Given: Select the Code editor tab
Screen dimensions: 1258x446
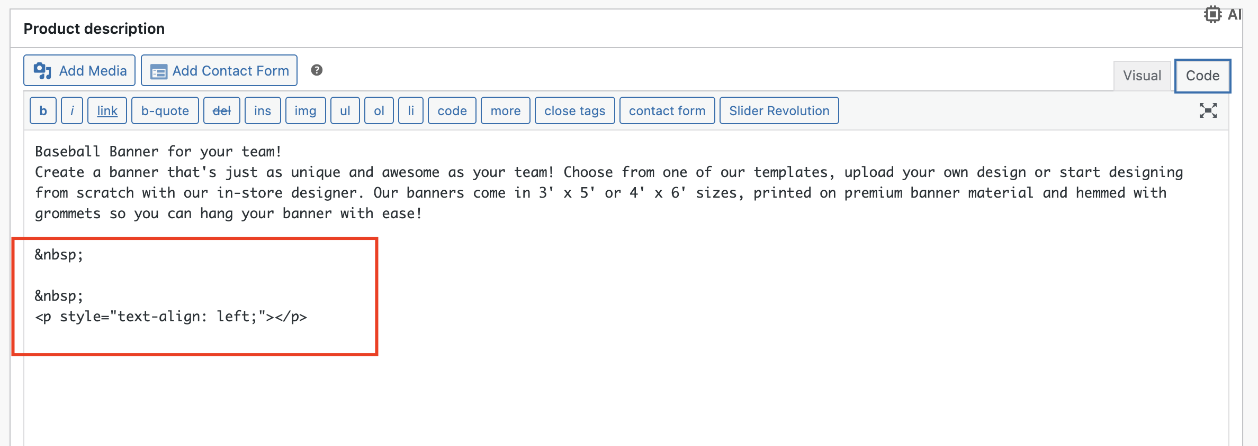Looking at the screenshot, I should 1202,76.
